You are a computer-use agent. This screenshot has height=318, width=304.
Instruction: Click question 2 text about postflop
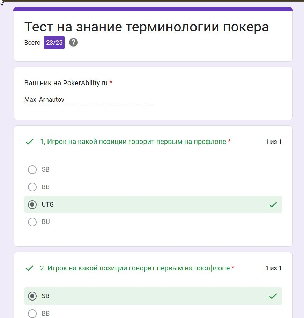(135, 268)
